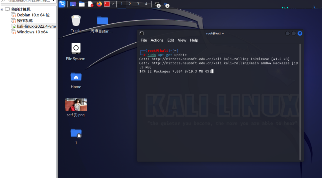322x178 pixels.
Task: Close the root@kali terminal window
Action: pos(300,33)
